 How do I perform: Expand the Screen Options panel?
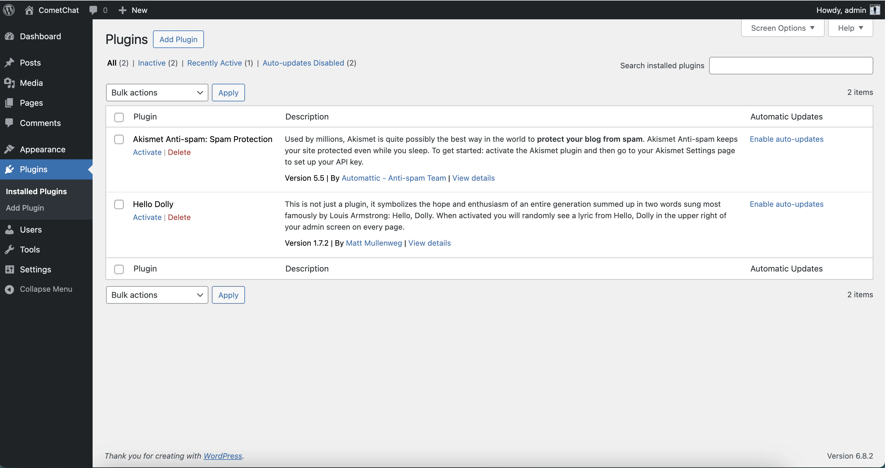pyautogui.click(x=782, y=28)
